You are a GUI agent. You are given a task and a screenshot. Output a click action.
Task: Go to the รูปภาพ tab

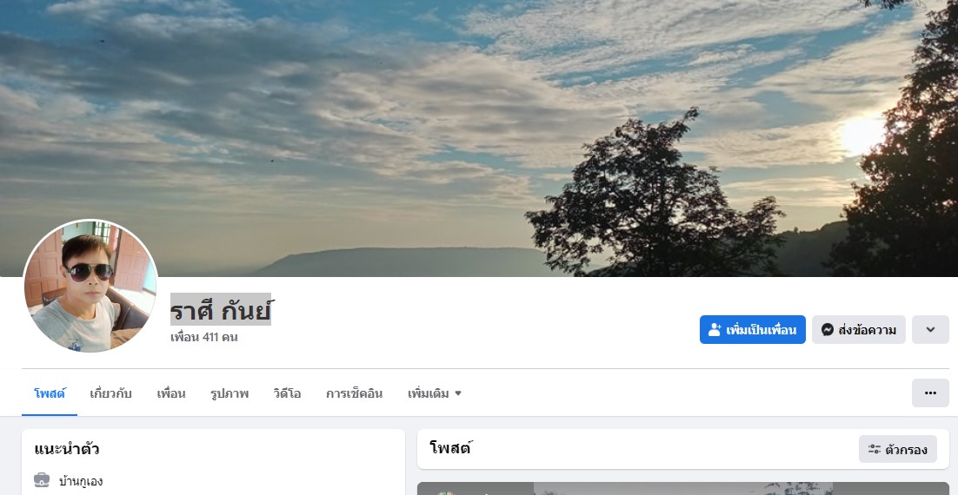point(230,393)
